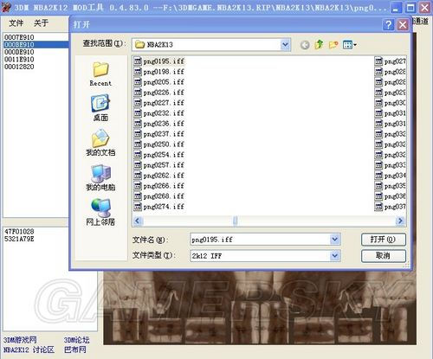The height and width of the screenshot is (359, 433).
Task: Open the Recent places shortcut
Action: [100, 74]
